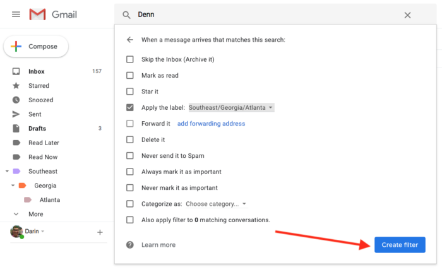Clear the search with the X icon
This screenshot has height=272, width=442.
(x=407, y=15)
